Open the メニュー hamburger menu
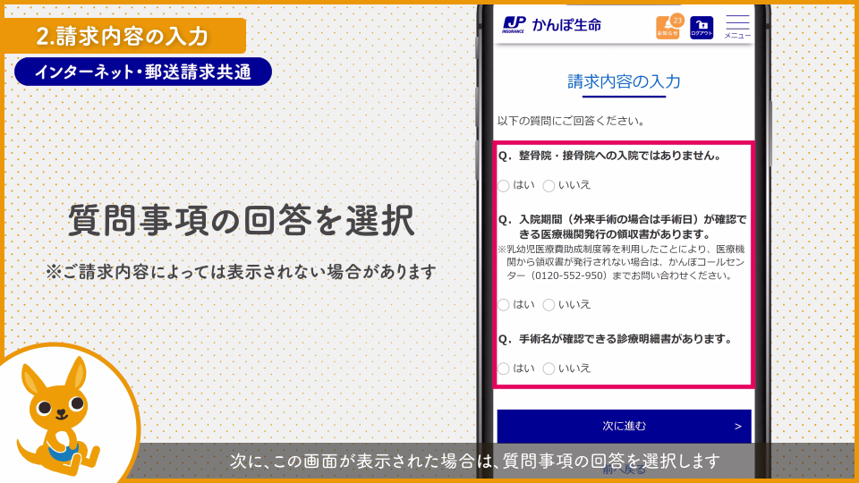 tap(737, 26)
